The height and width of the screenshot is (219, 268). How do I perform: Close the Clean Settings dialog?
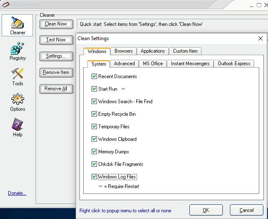(x=260, y=38)
